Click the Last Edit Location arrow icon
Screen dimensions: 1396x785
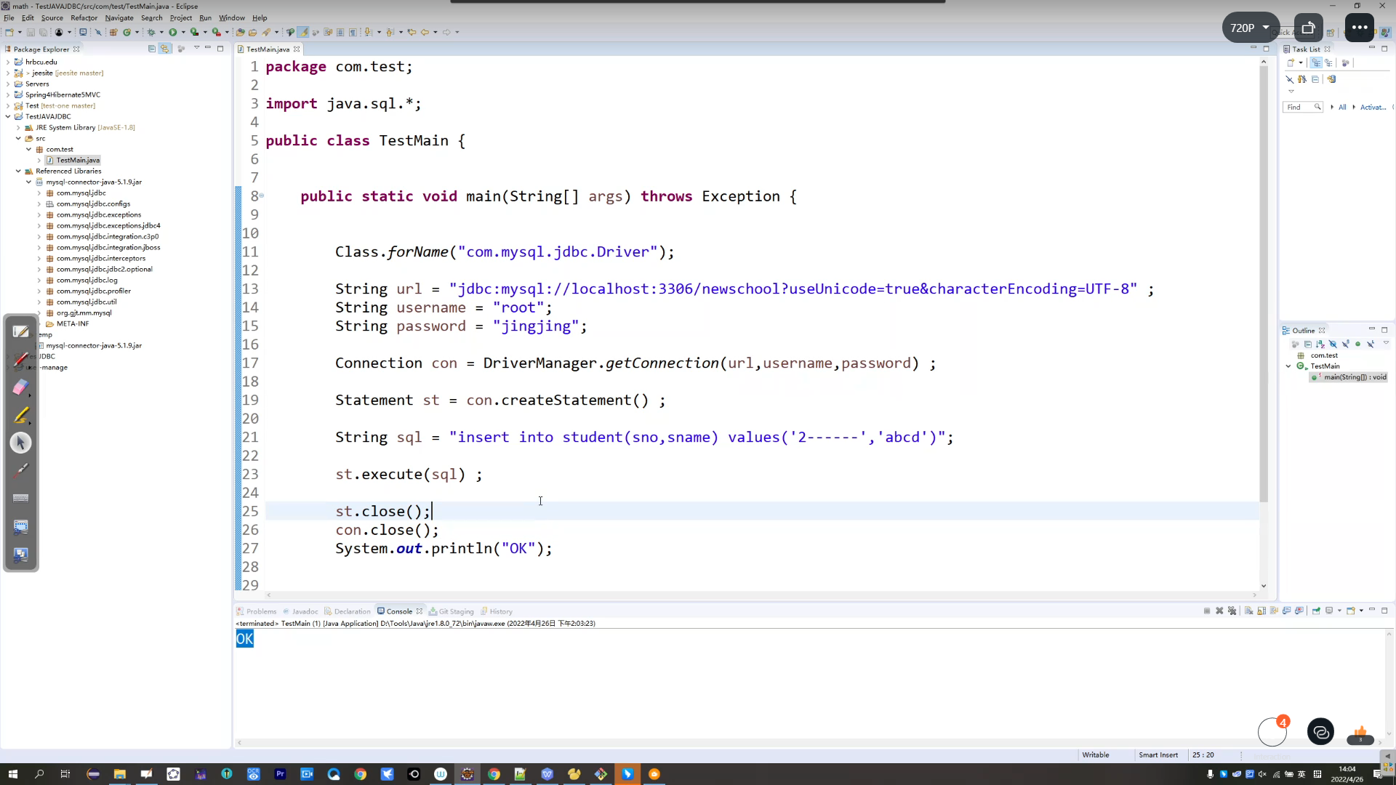click(x=412, y=32)
